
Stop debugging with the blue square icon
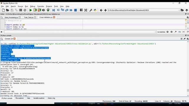click(76, 10)
